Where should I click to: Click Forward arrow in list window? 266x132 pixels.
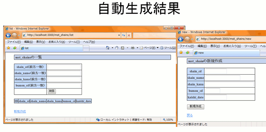(14, 35)
